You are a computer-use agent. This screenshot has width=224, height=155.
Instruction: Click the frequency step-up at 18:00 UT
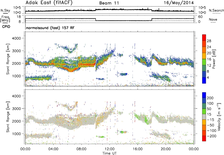point(152,20)
